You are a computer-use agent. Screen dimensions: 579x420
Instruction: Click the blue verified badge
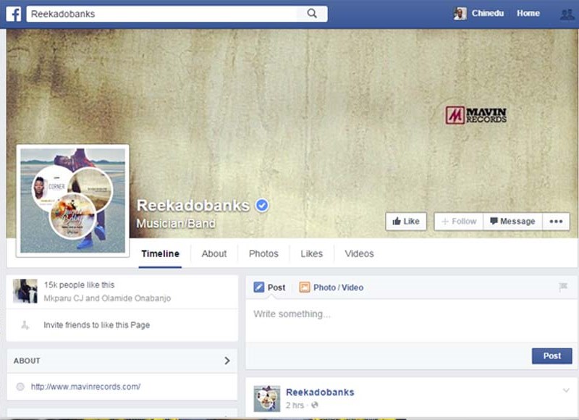(262, 205)
